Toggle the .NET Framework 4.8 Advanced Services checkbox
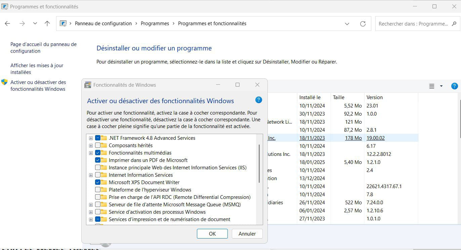 tap(98, 138)
